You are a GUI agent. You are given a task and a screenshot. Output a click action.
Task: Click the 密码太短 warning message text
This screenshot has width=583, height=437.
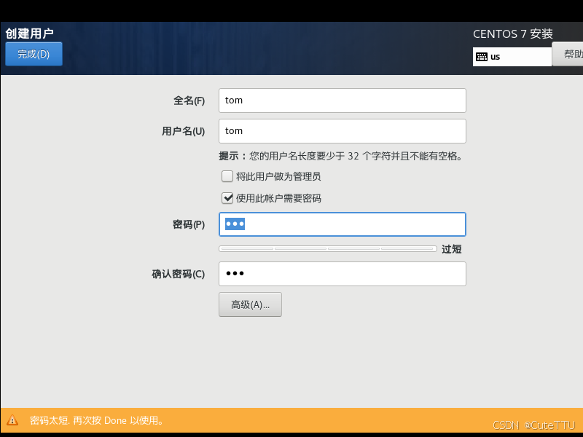(97, 420)
